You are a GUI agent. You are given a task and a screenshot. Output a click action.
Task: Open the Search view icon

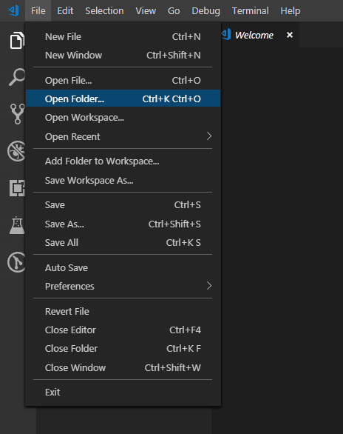click(x=17, y=77)
